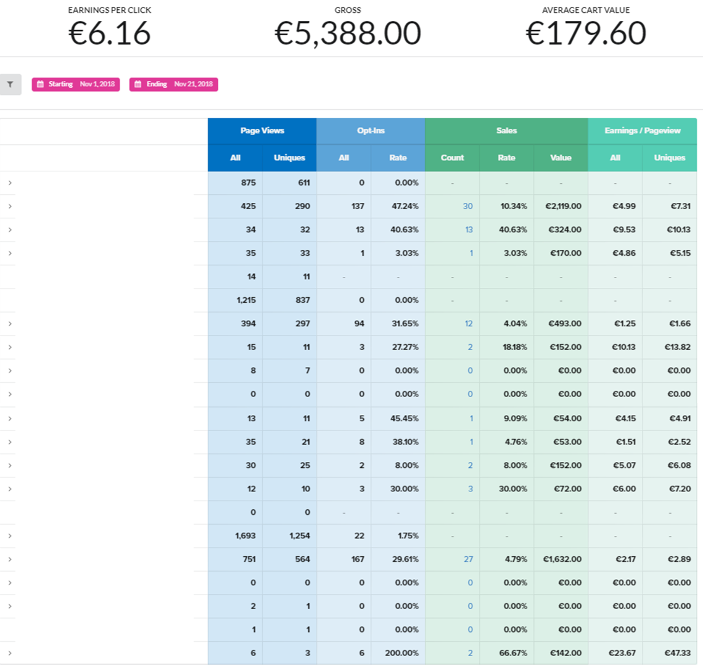The image size is (703, 669).
Task: Open the sales count link 13
Action: click(469, 229)
